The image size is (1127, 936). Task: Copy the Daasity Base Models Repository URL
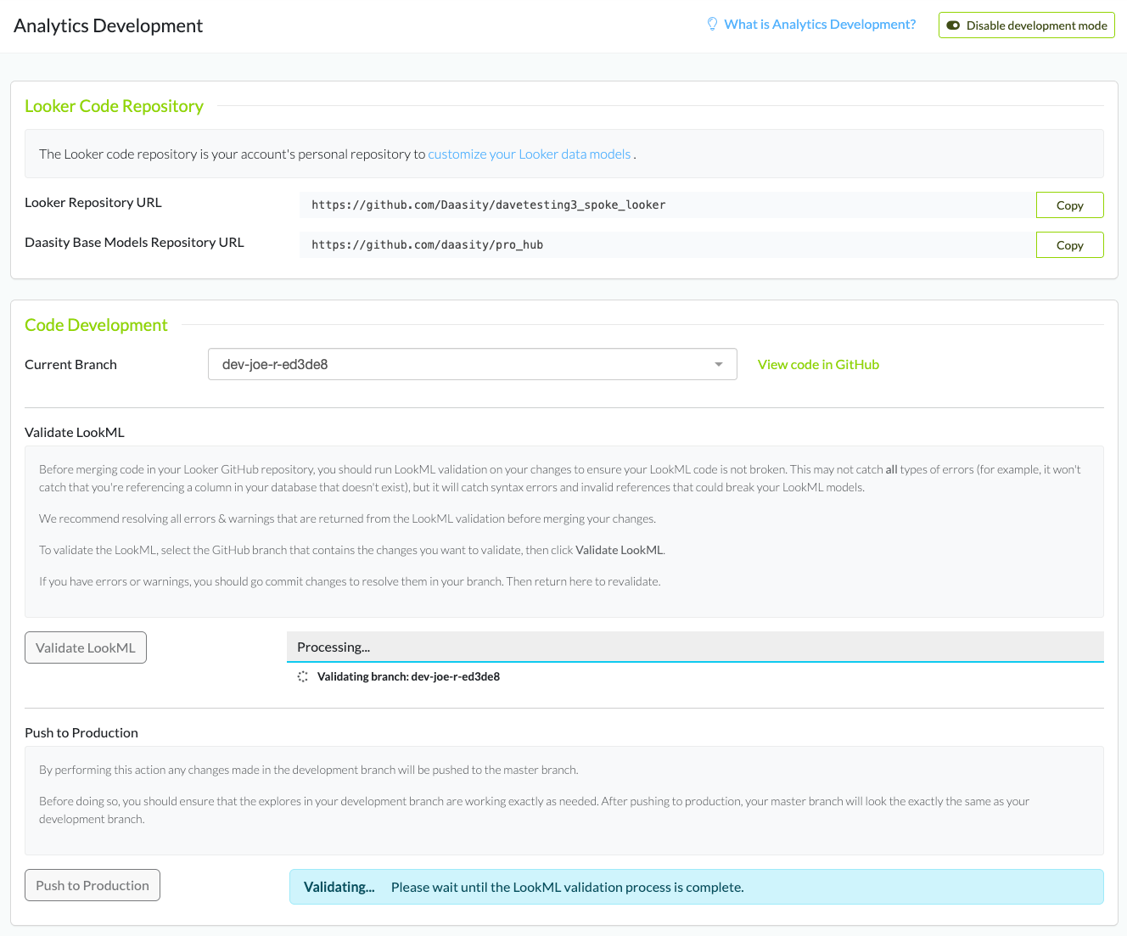[1069, 245]
